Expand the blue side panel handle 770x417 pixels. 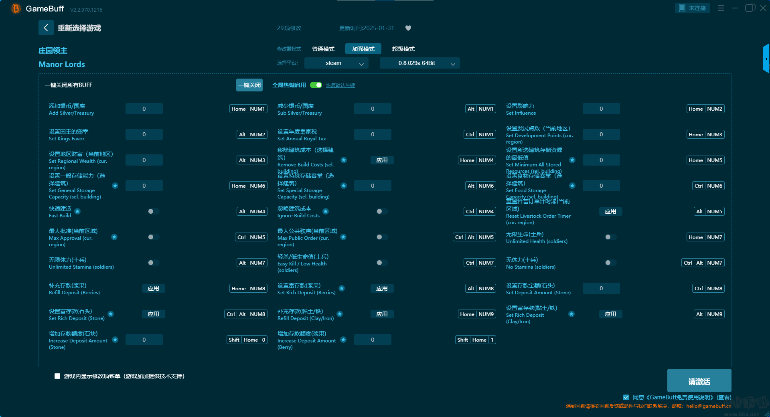pyautogui.click(x=766, y=59)
